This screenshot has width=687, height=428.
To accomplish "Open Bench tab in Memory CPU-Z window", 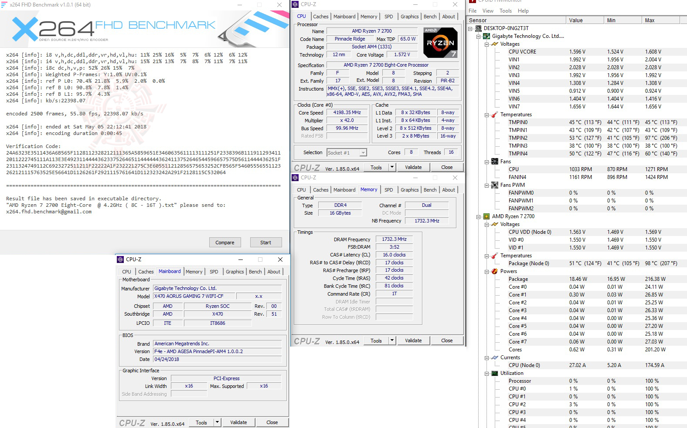I will coord(430,190).
